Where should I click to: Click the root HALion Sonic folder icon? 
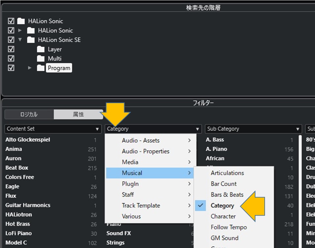[x=21, y=21]
